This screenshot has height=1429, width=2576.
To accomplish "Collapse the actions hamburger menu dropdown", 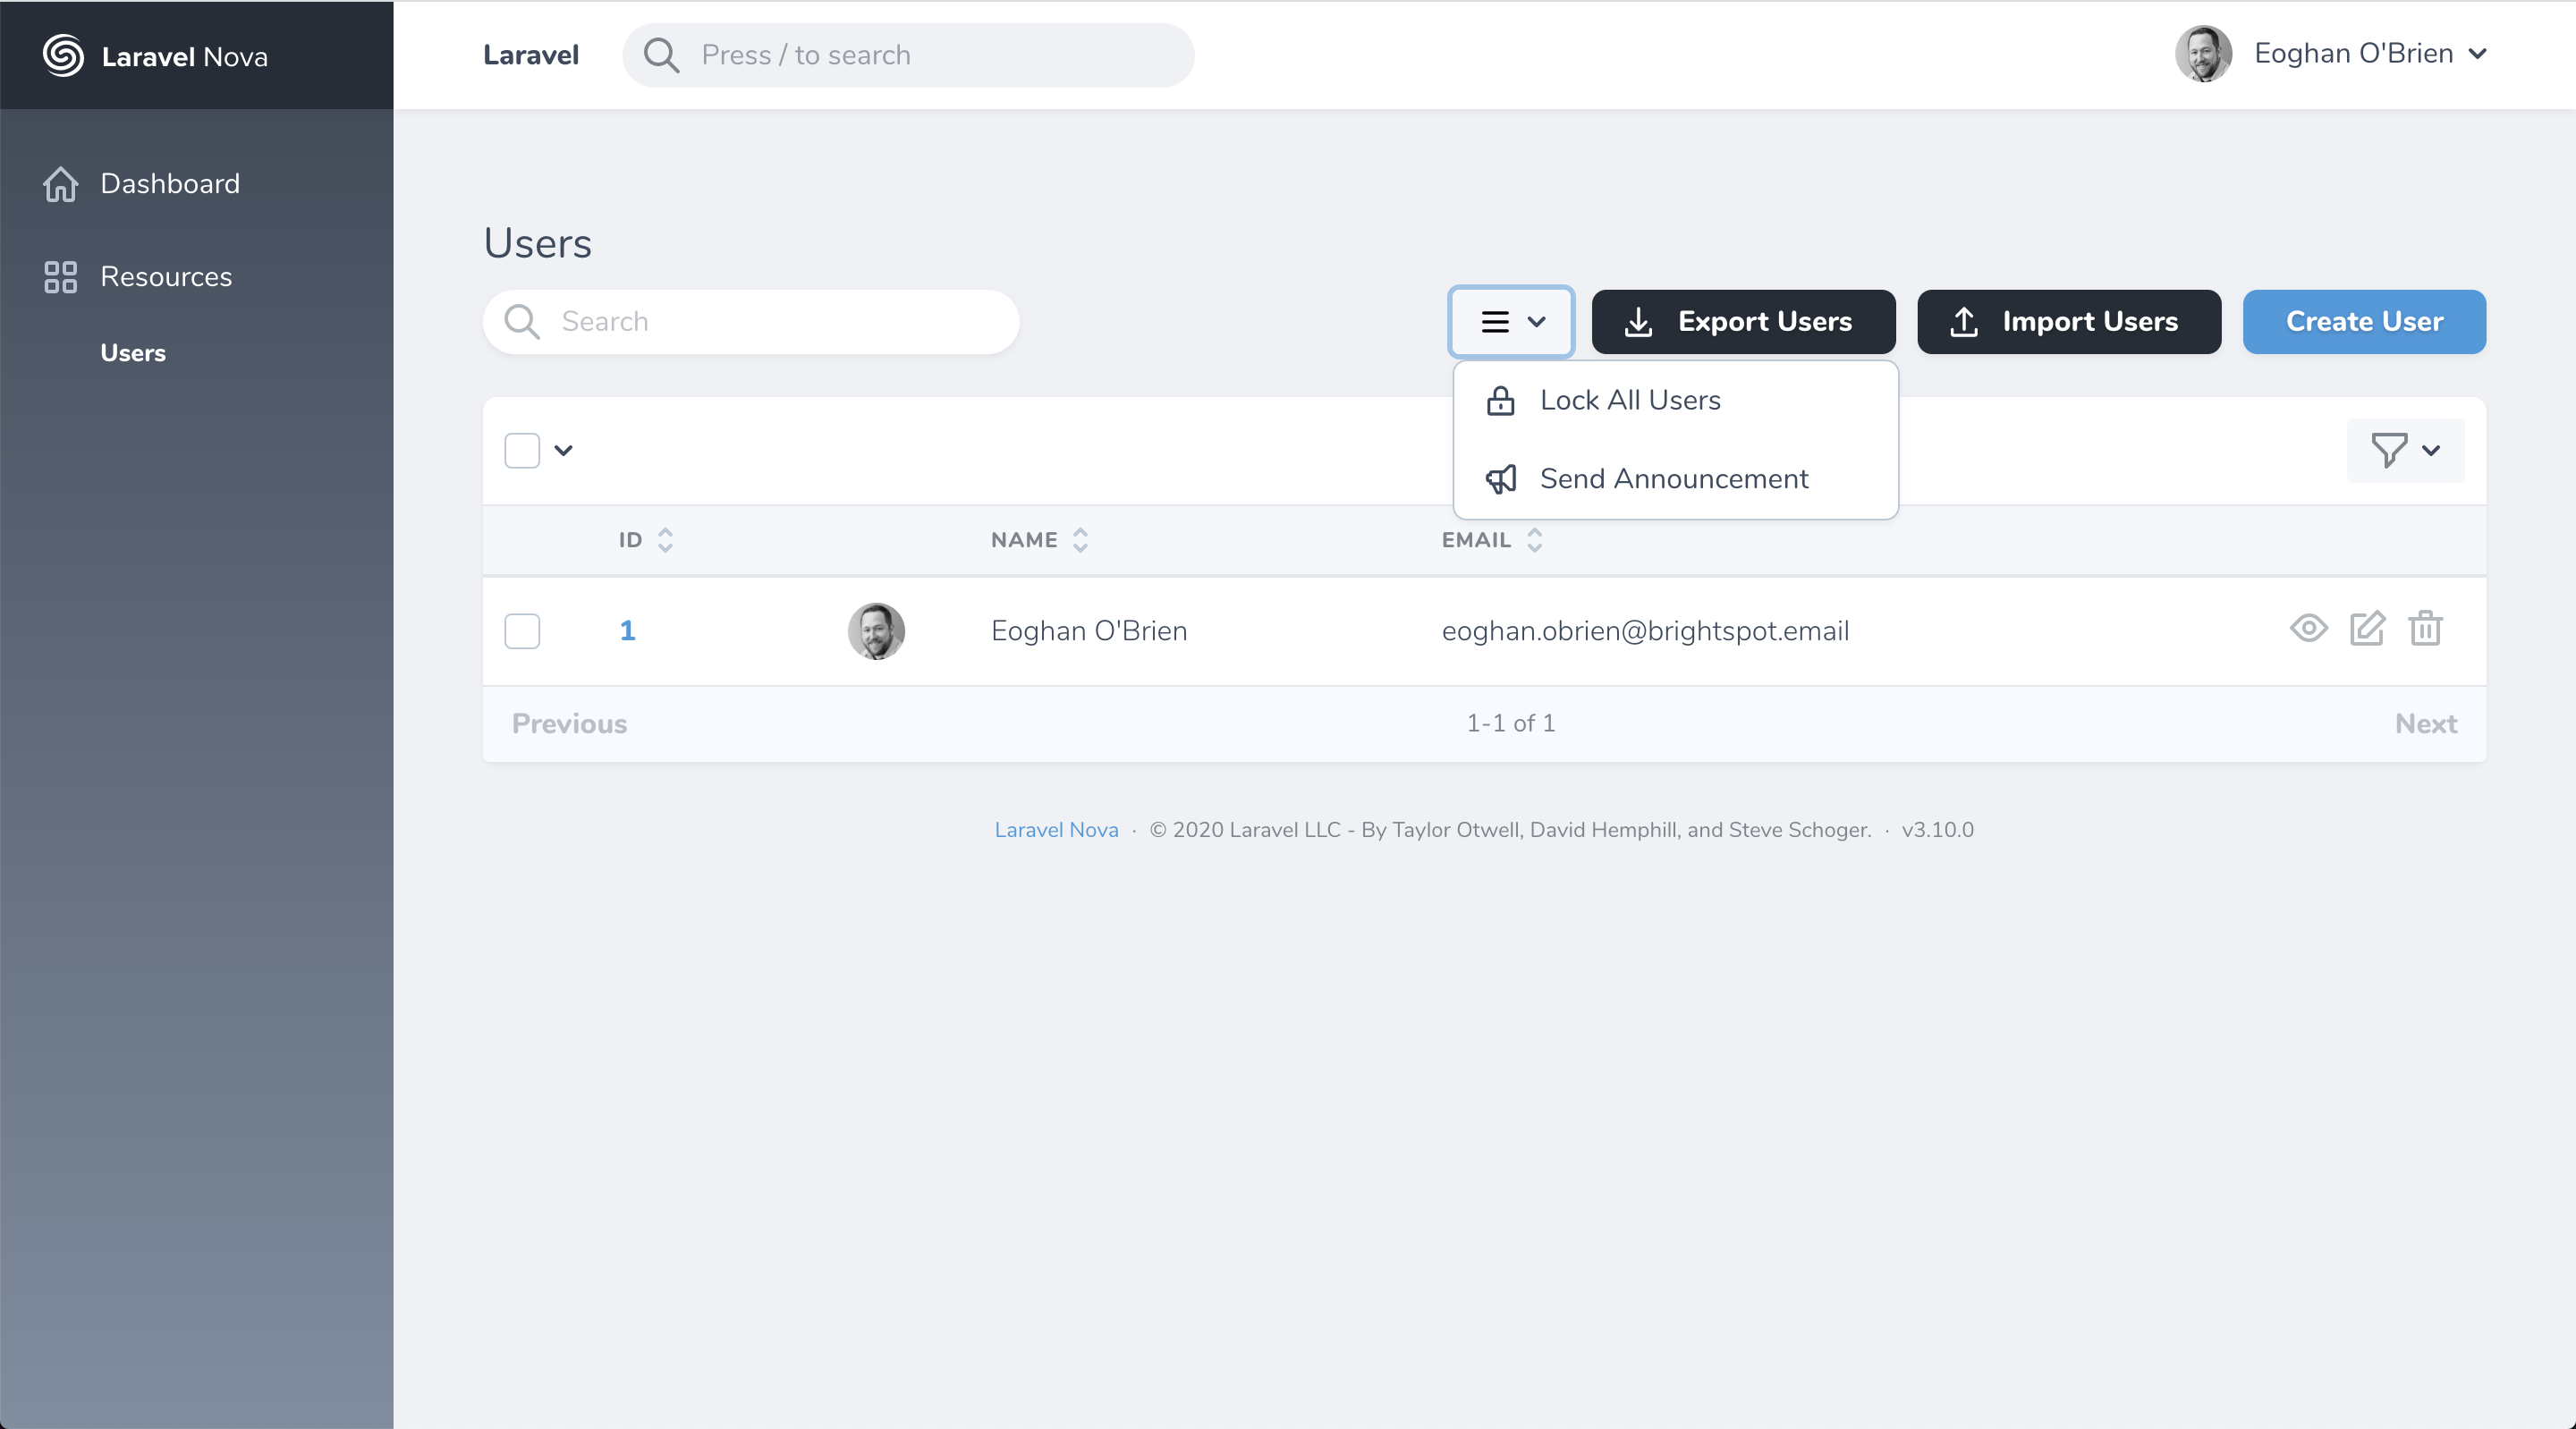I will tap(1511, 322).
